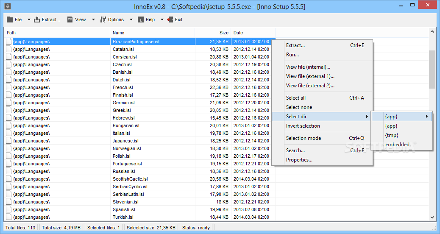Click file icon of Finnish.isl row
440x234 pixels.
[x=9, y=95]
